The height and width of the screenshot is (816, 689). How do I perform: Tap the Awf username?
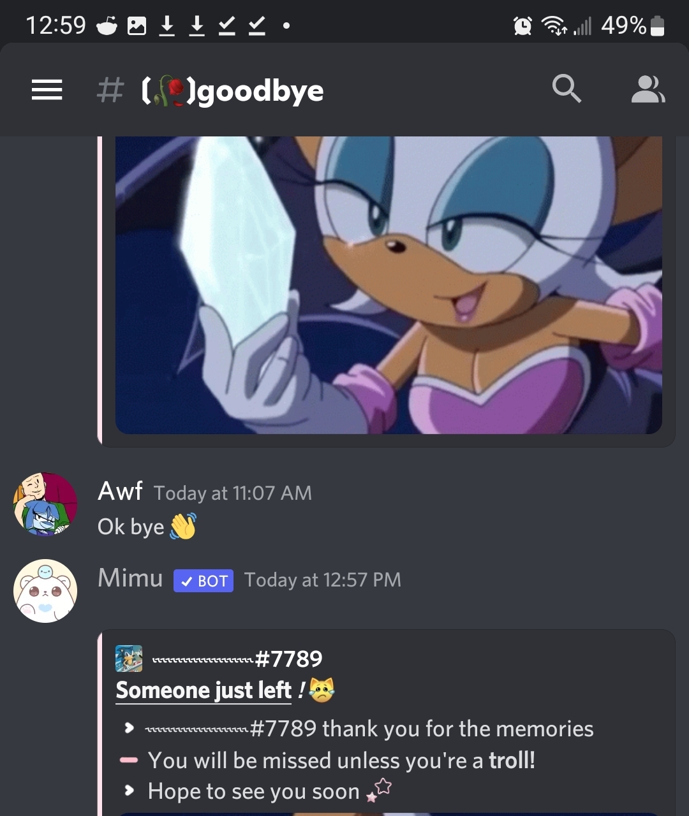click(120, 491)
